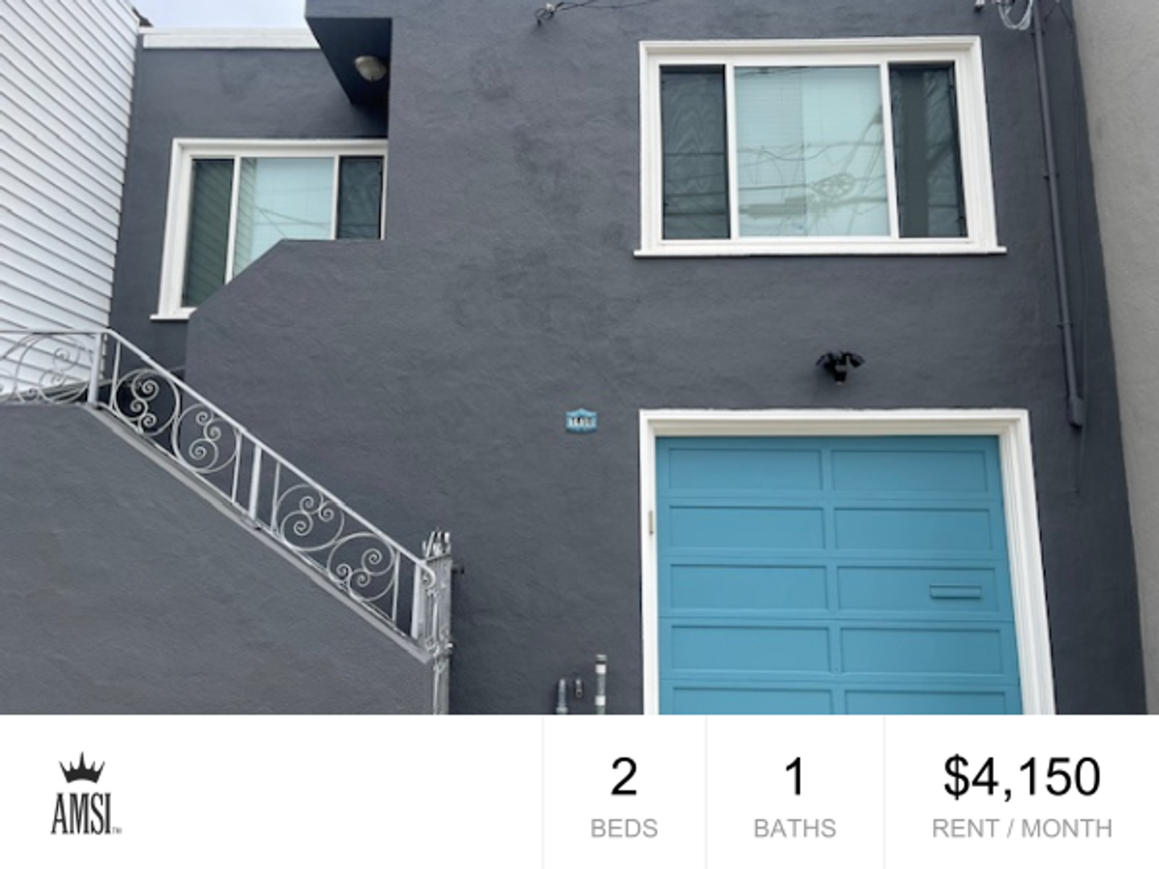Click the blue garage door in photo
This screenshot has height=869, width=1159.
pyautogui.click(x=838, y=575)
